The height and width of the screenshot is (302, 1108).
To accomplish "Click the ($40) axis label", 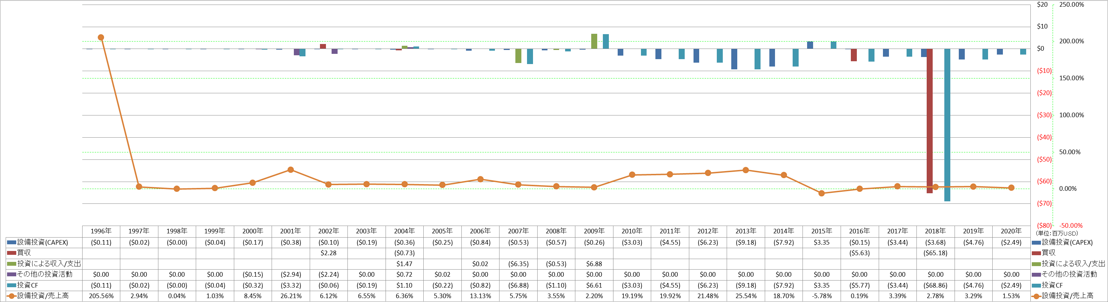I will (1044, 137).
